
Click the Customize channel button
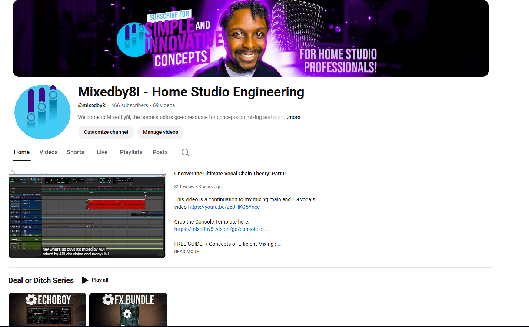[106, 132]
